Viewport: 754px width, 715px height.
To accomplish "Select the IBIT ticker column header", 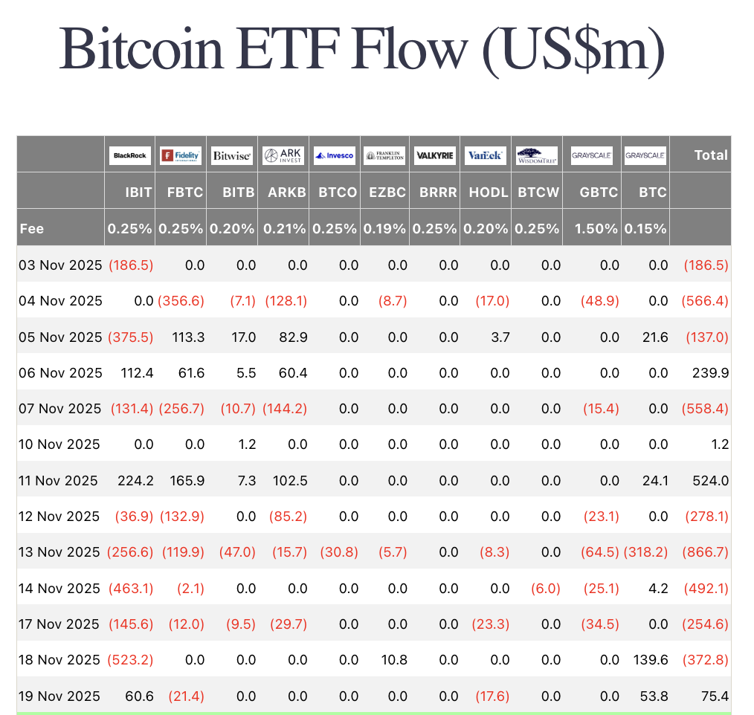I will point(138,192).
